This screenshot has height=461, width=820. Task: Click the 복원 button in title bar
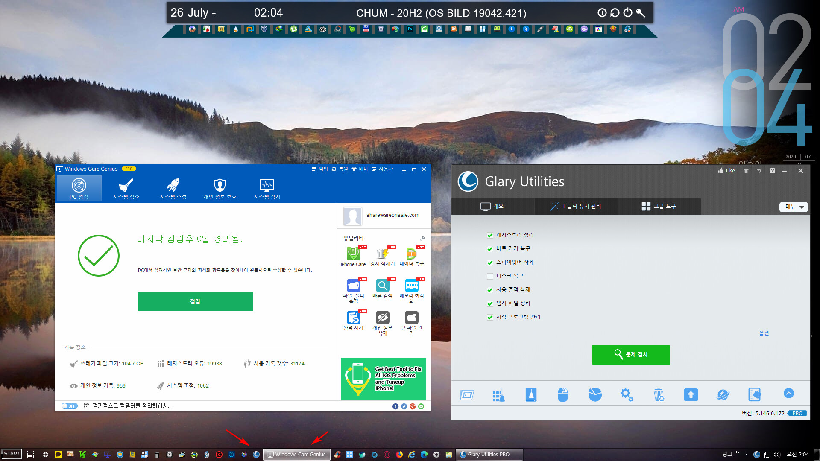click(x=340, y=169)
